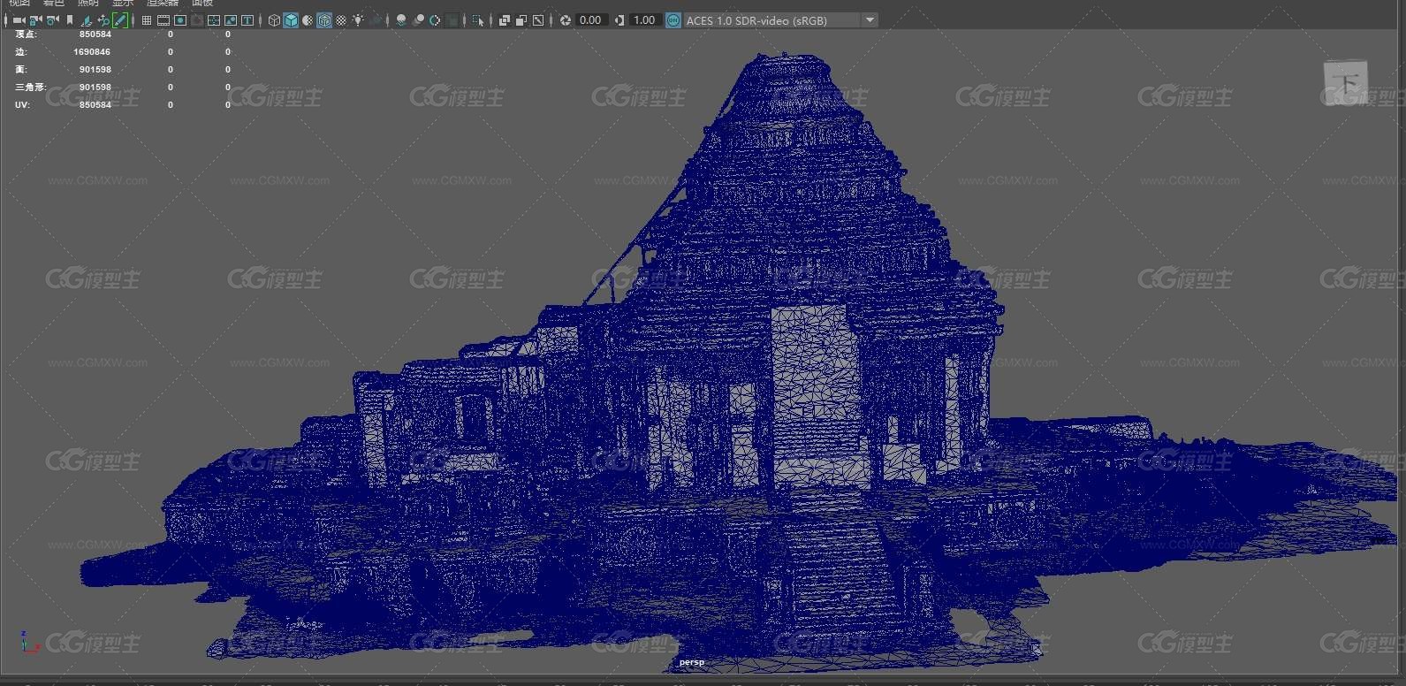
Task: Switch to Wireframe display cube icon
Action: (x=274, y=20)
